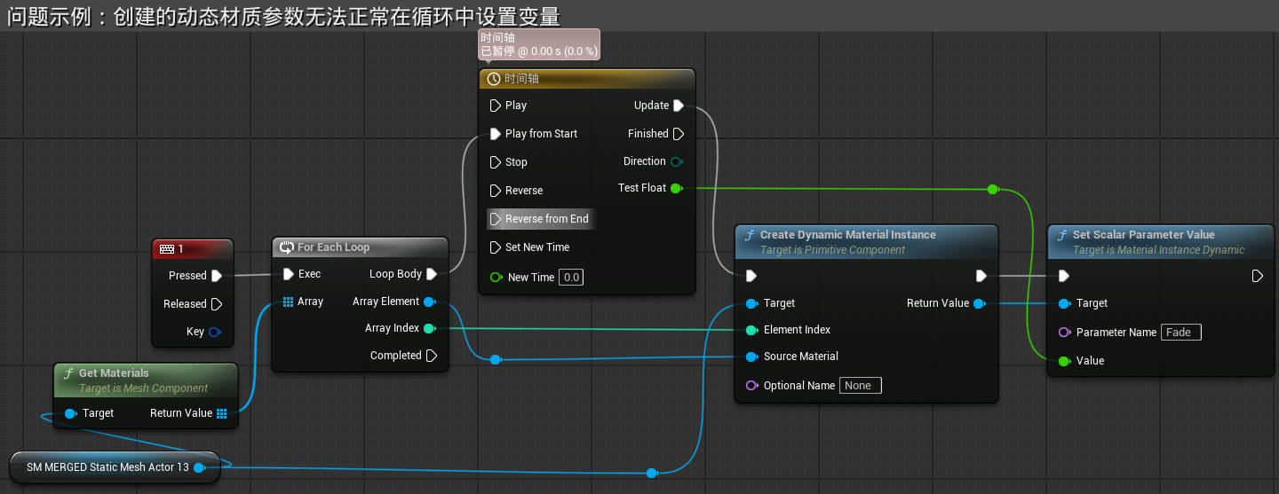Image resolution: width=1279 pixels, height=494 pixels.
Task: Click the Play exec pin on timeline
Action: point(496,106)
